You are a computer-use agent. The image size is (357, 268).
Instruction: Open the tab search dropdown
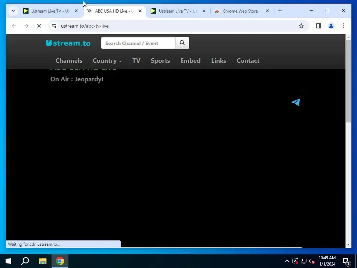pyautogui.click(x=13, y=11)
